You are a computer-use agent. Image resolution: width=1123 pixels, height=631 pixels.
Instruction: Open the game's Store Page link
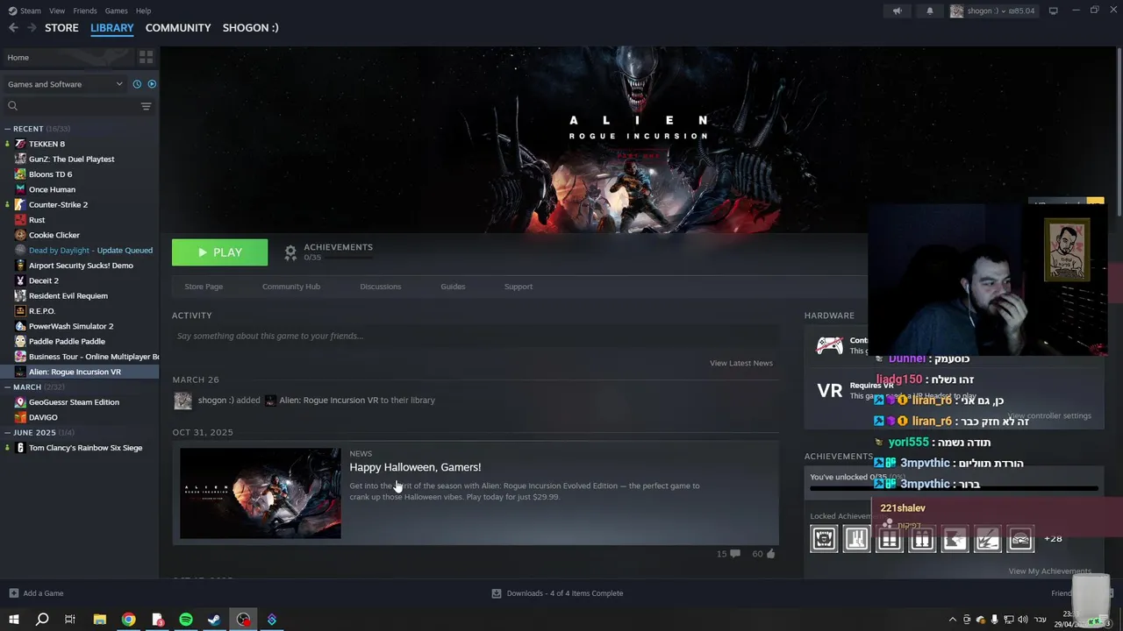[204, 287]
